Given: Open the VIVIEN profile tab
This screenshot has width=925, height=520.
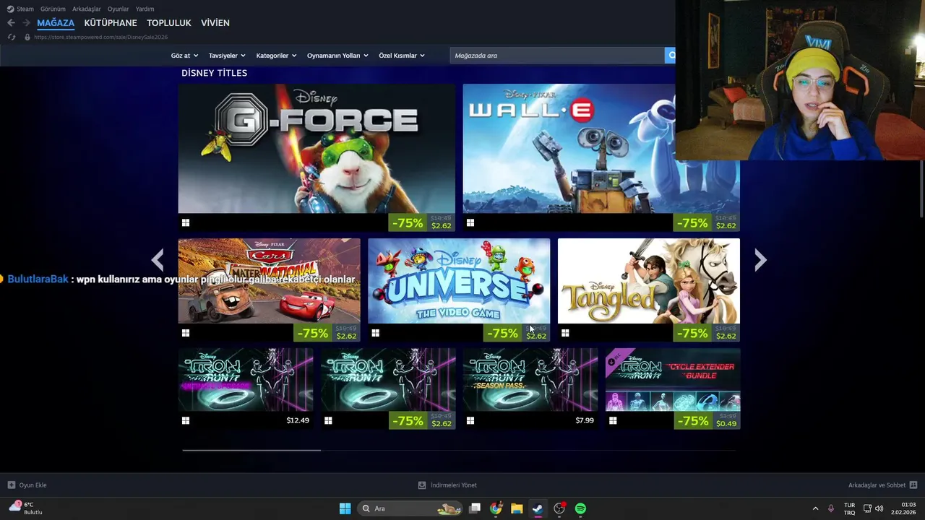Looking at the screenshot, I should coord(215,23).
